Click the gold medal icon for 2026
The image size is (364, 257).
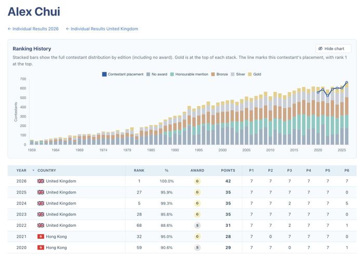(x=197, y=181)
